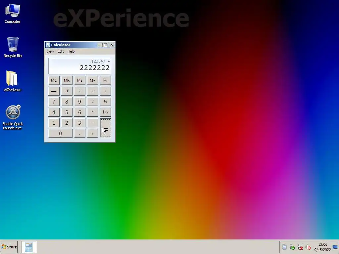Image resolution: width=339 pixels, height=254 pixels.
Task: Select Enable Quick Launch.exe icon
Action: pyautogui.click(x=13, y=117)
